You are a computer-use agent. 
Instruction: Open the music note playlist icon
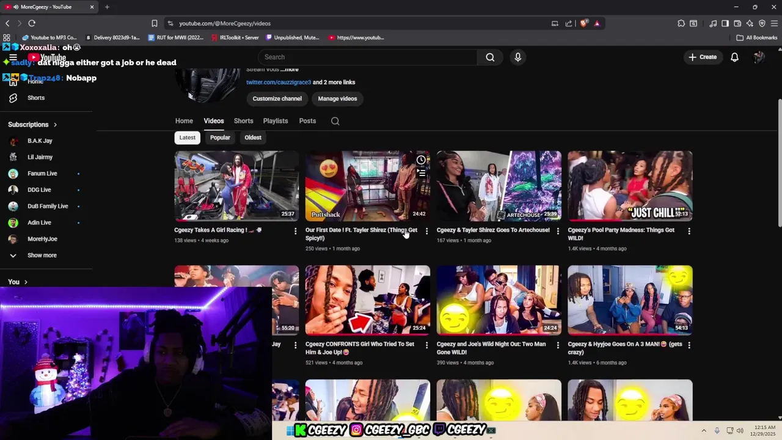tap(713, 23)
